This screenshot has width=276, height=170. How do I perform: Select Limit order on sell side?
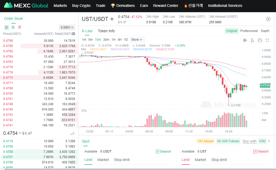coord(185,160)
